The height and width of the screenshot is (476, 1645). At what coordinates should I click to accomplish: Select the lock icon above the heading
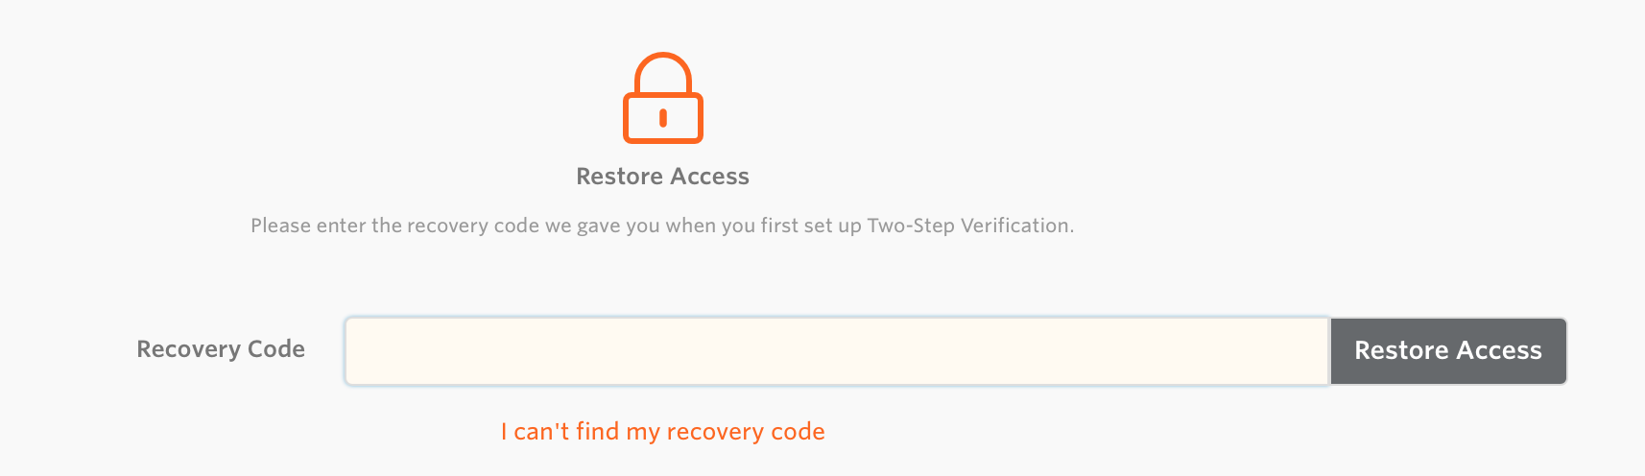663,98
